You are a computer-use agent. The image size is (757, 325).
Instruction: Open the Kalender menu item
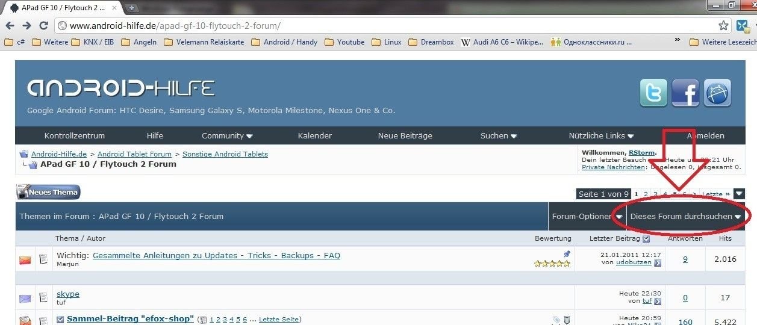click(314, 135)
